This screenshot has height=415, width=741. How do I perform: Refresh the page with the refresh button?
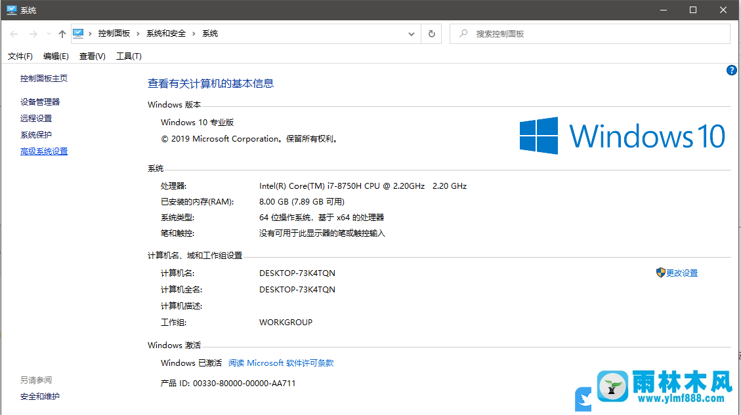click(431, 34)
